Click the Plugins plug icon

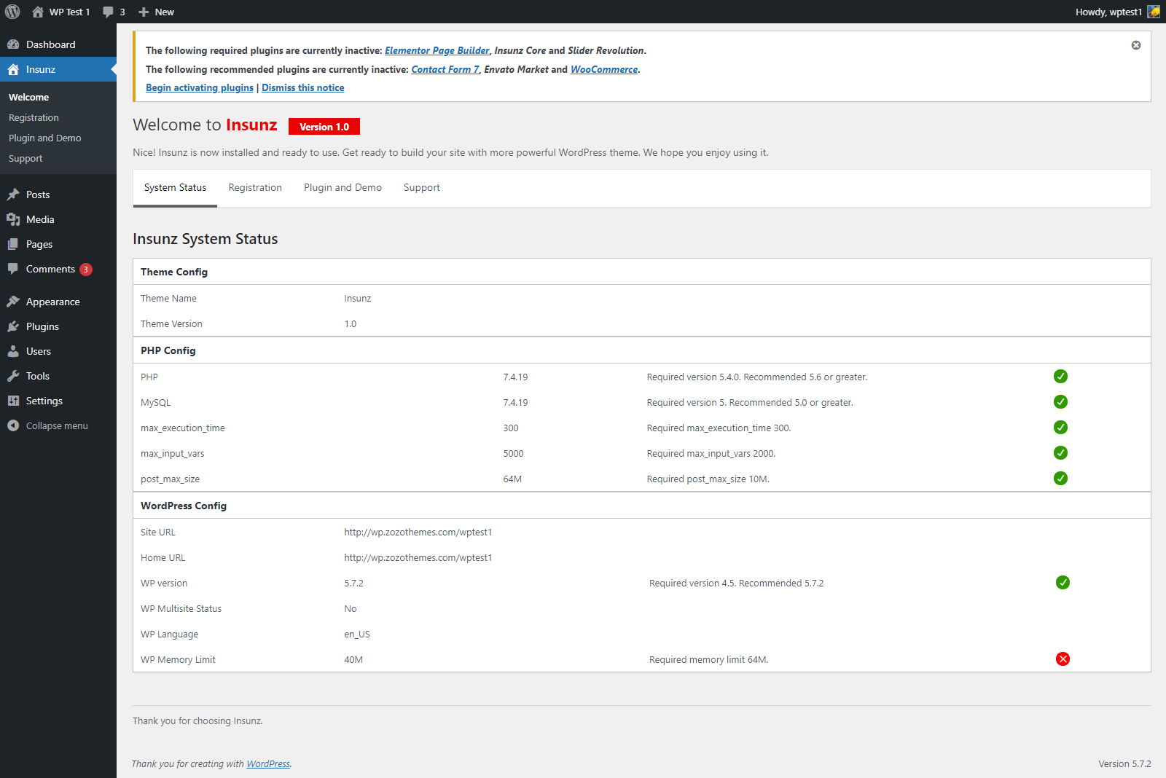[13, 326]
